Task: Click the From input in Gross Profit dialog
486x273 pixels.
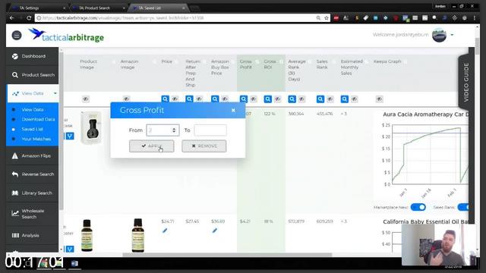Action: [163, 130]
